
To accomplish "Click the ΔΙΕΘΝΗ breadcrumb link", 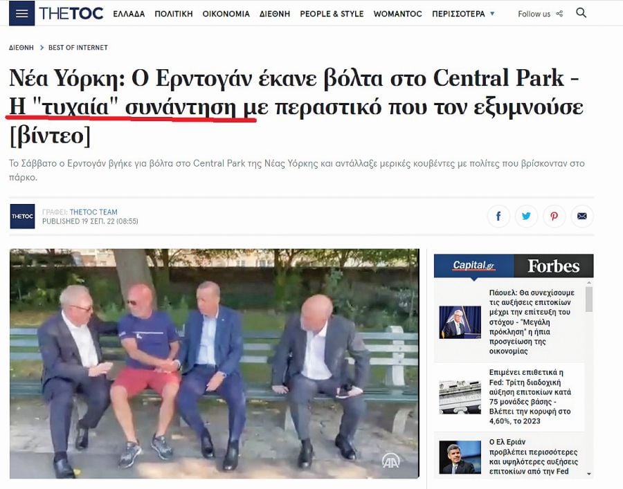I will pos(21,48).
